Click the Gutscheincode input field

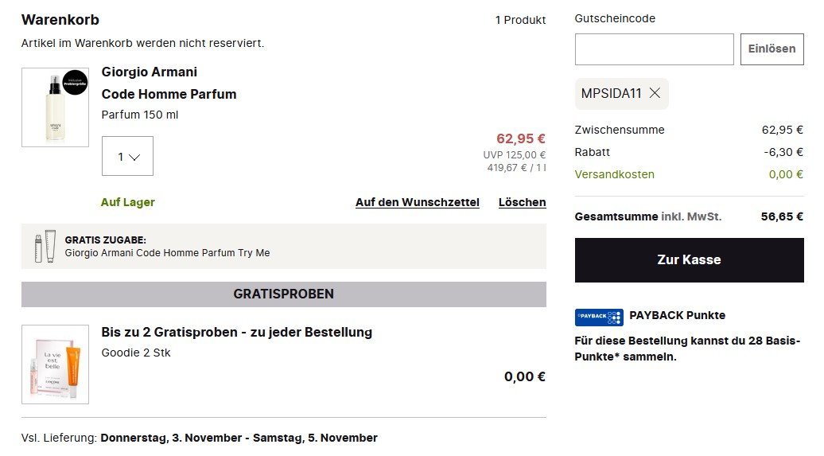[x=654, y=49]
